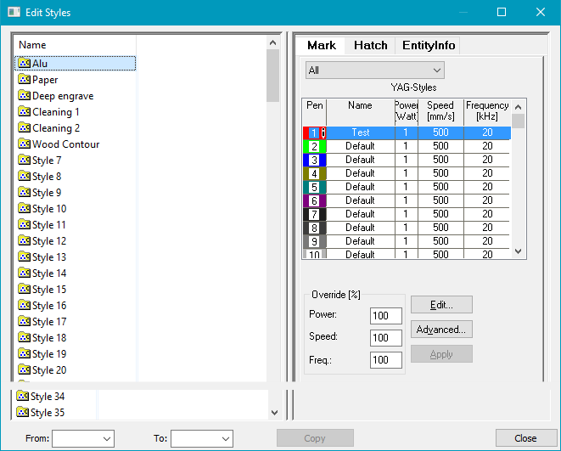This screenshot has width=561, height=451.
Task: Open the All filter dropdown
Action: pyautogui.click(x=374, y=70)
